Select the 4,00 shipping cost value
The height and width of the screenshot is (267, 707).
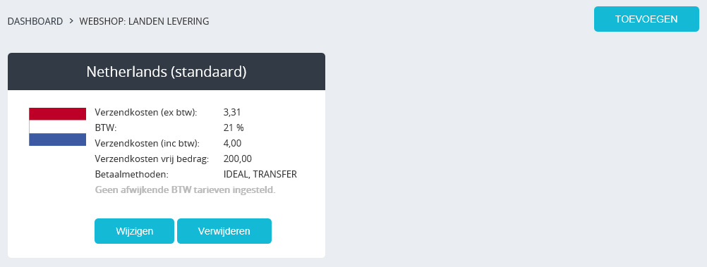click(233, 143)
